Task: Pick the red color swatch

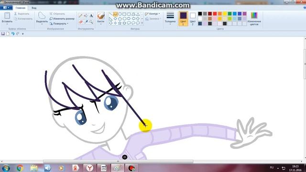Action: click(x=215, y=14)
